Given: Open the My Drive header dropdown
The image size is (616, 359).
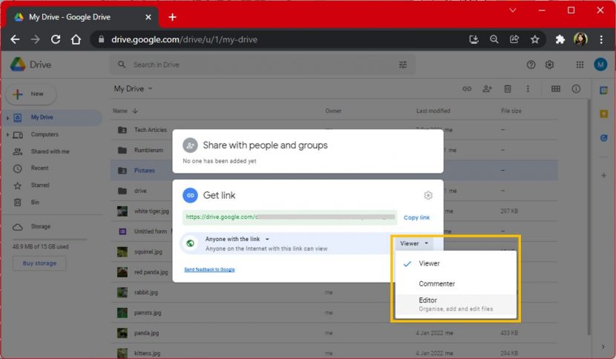Looking at the screenshot, I should [x=133, y=89].
